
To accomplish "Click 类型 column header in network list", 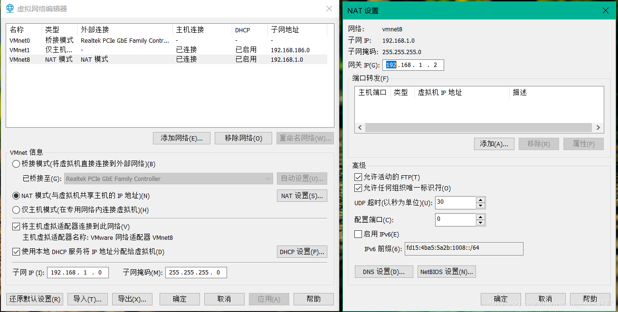I will [59, 30].
